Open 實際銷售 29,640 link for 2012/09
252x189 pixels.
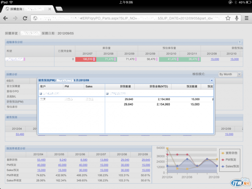pos(146,160)
